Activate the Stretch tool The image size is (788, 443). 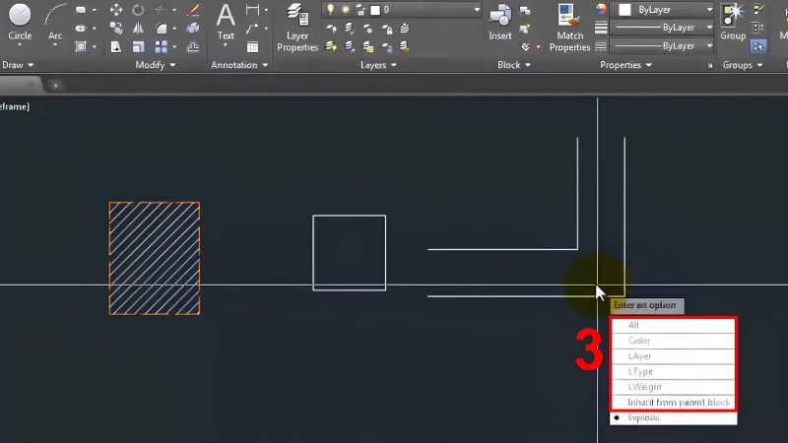click(x=116, y=46)
